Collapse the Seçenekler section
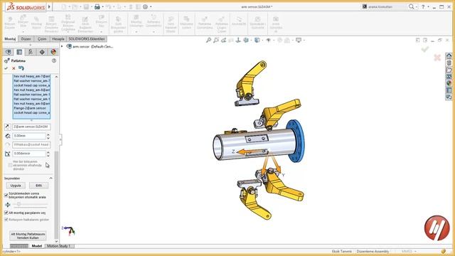This screenshot has width=455, height=256. click(x=50, y=178)
